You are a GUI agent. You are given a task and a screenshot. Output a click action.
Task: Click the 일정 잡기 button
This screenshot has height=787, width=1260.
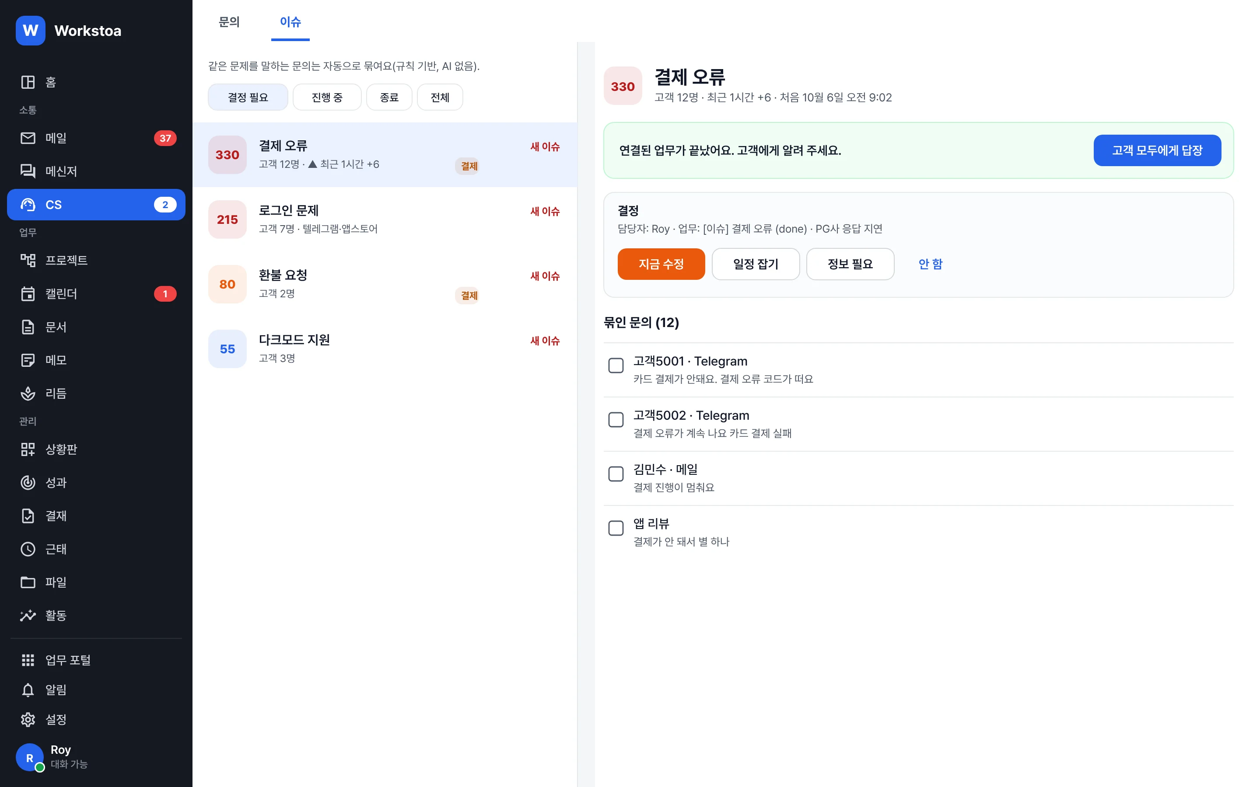pos(756,264)
